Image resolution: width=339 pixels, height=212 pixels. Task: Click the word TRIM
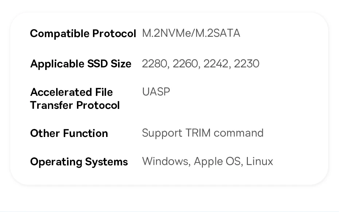click(198, 133)
